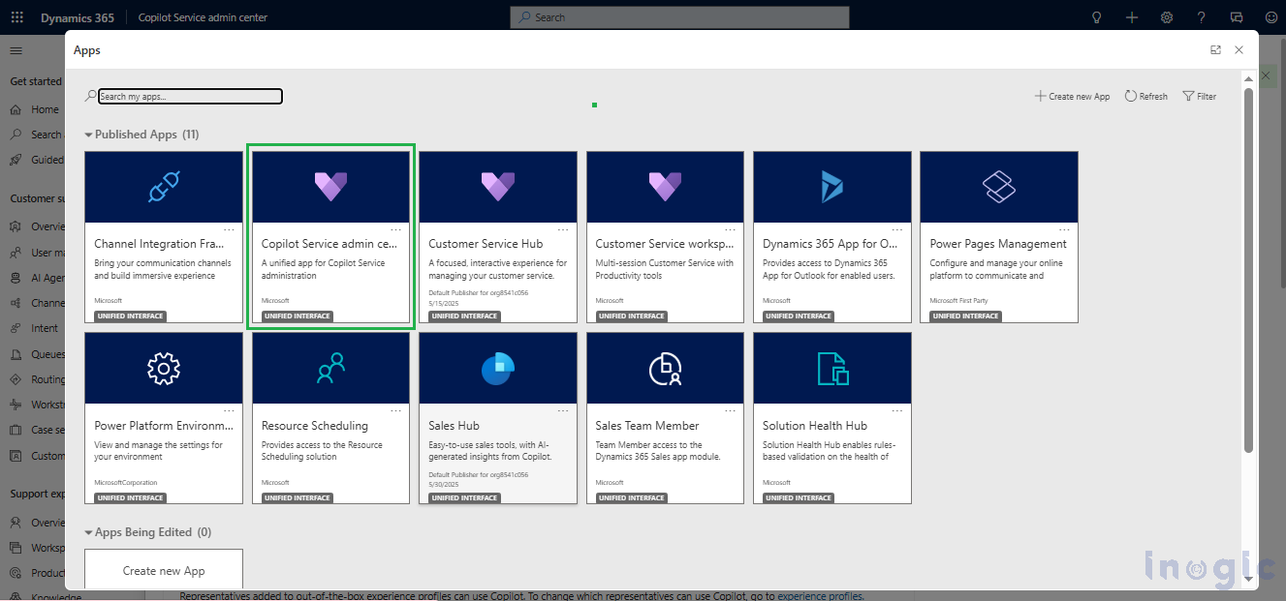Click the Power Pages Management tile title

click(x=998, y=244)
